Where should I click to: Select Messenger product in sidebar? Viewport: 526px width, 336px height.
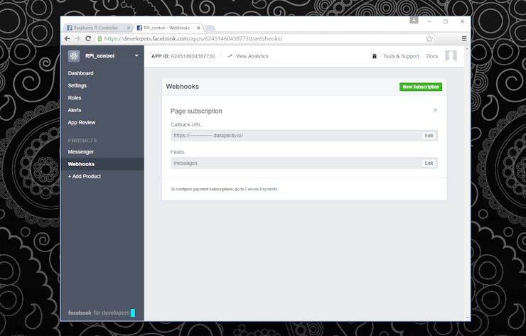click(x=81, y=151)
